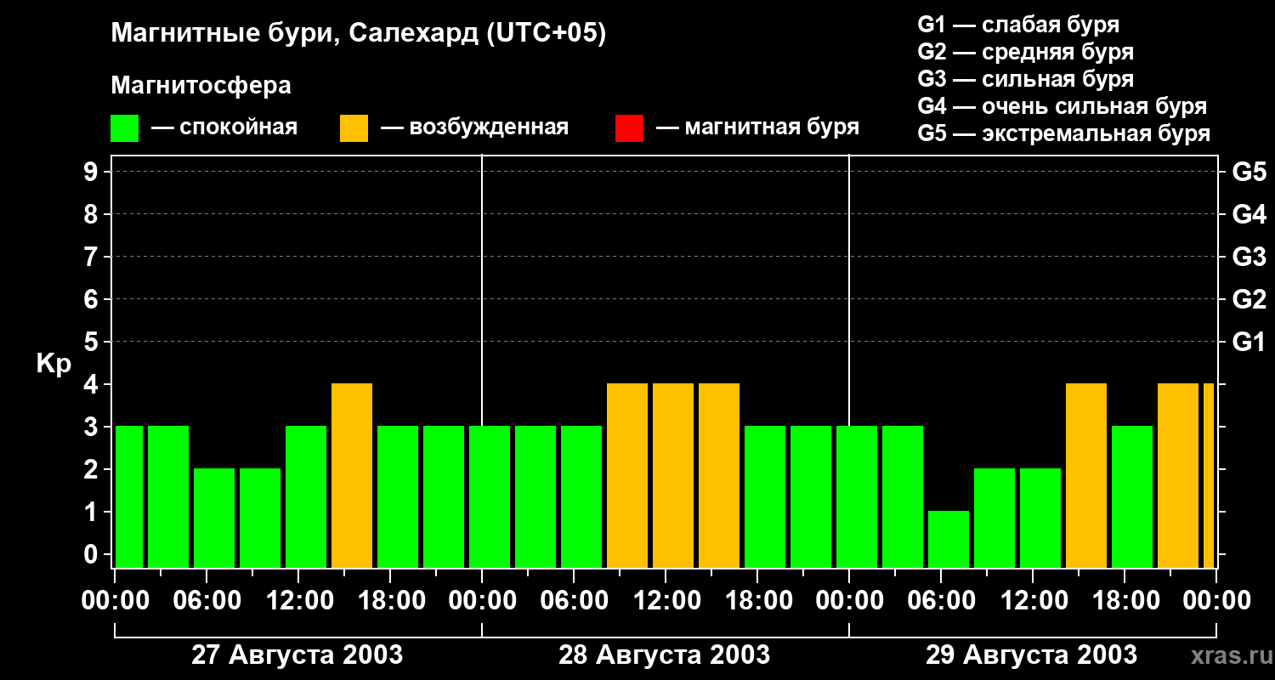Click the 'G2 — средняя буря' legend line
This screenshot has width=1275, height=680.
[1026, 52]
